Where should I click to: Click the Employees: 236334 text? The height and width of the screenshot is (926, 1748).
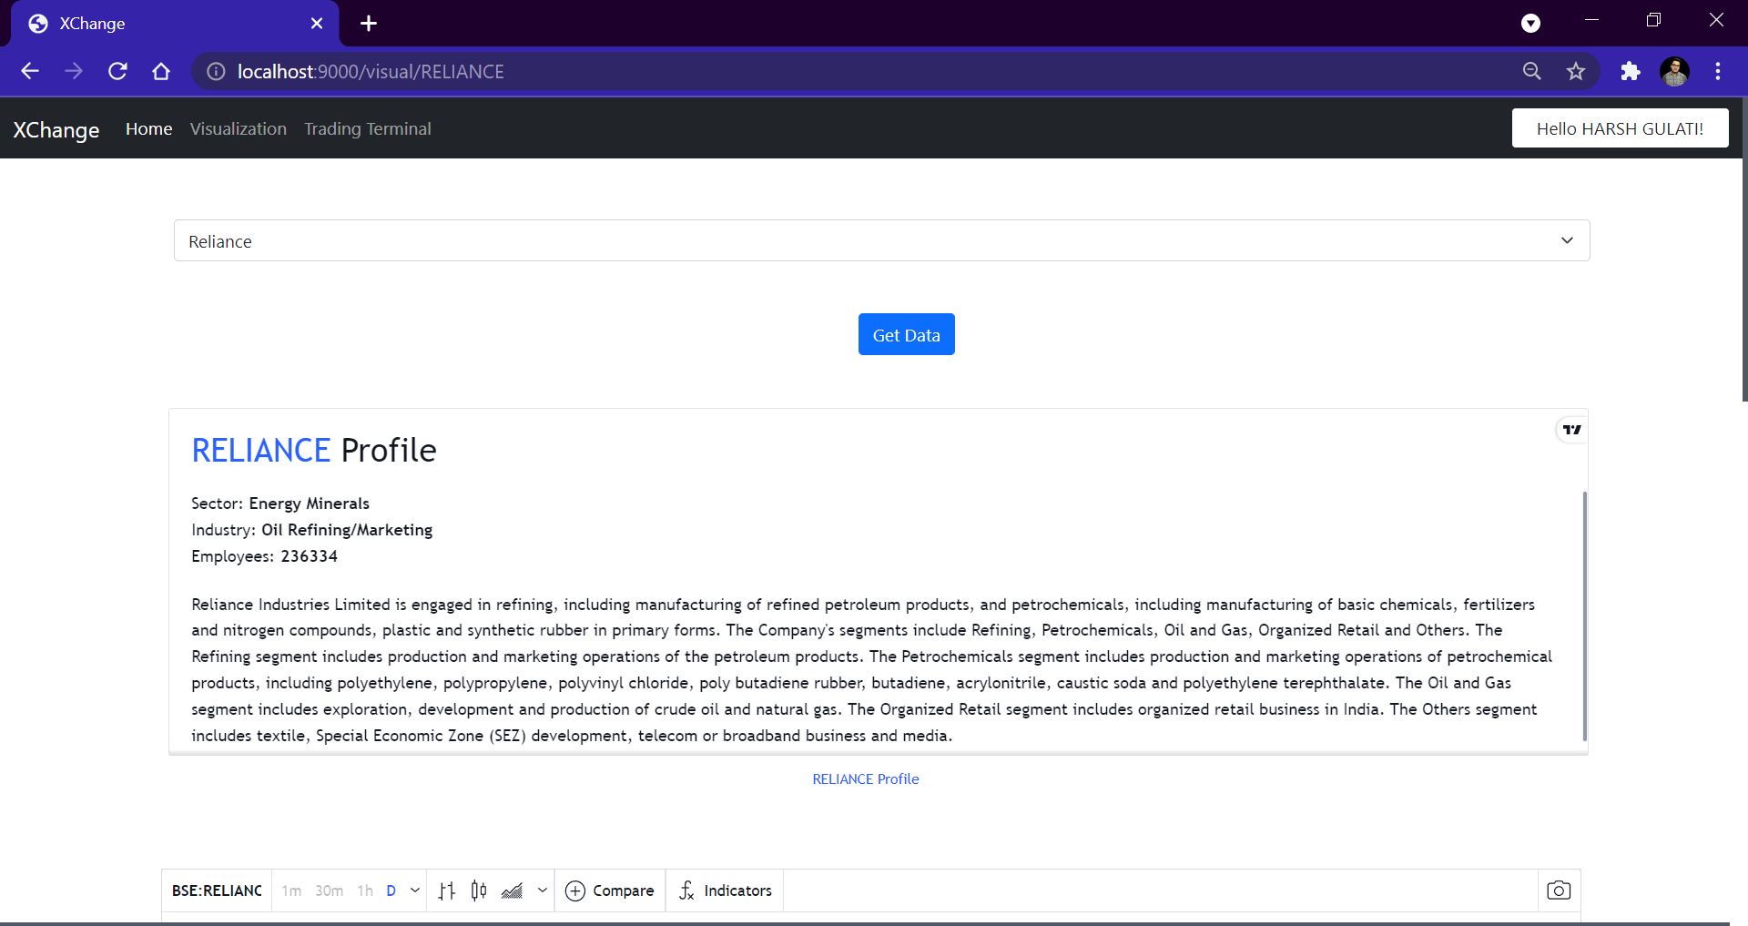(x=264, y=556)
